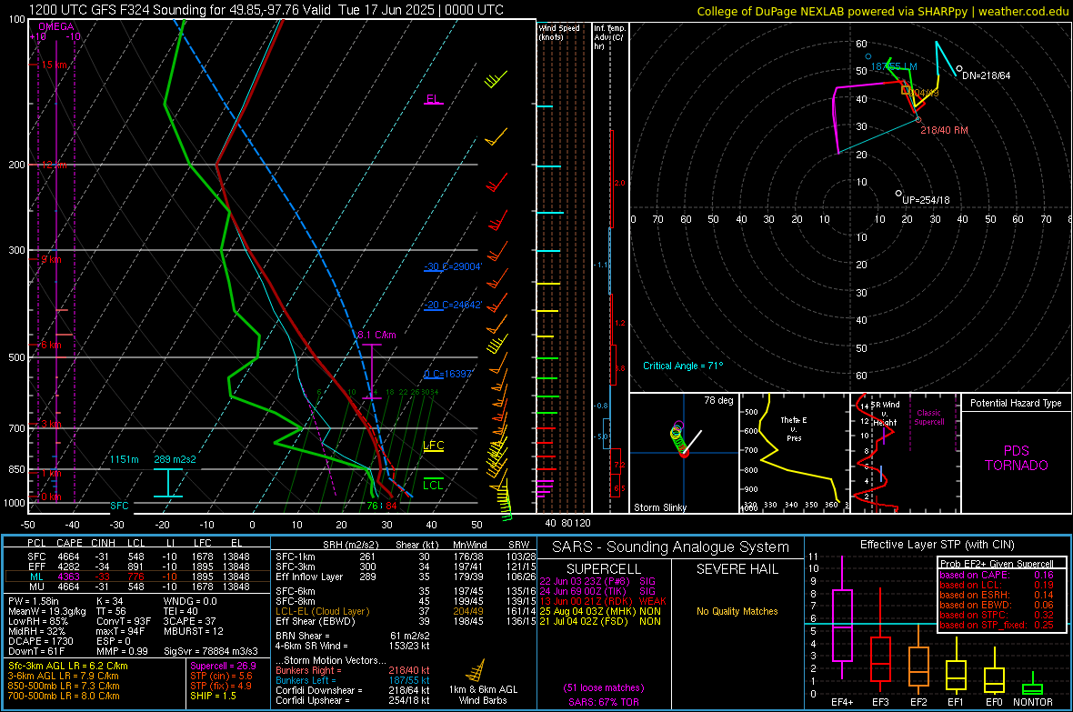This screenshot has height=712, width=1073.
Task: Click the 'Potential Hazard Type' header
Action: [1016, 403]
